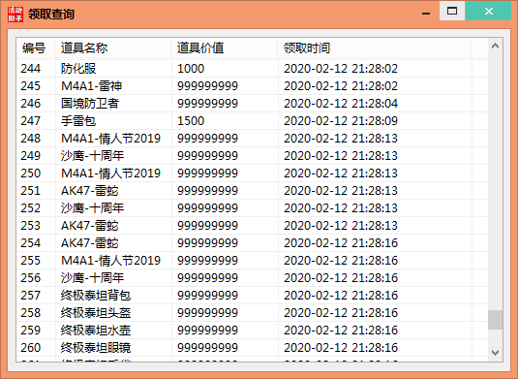
Task: Select M4A1-情人节2019 in row 255
Action: click(110, 261)
